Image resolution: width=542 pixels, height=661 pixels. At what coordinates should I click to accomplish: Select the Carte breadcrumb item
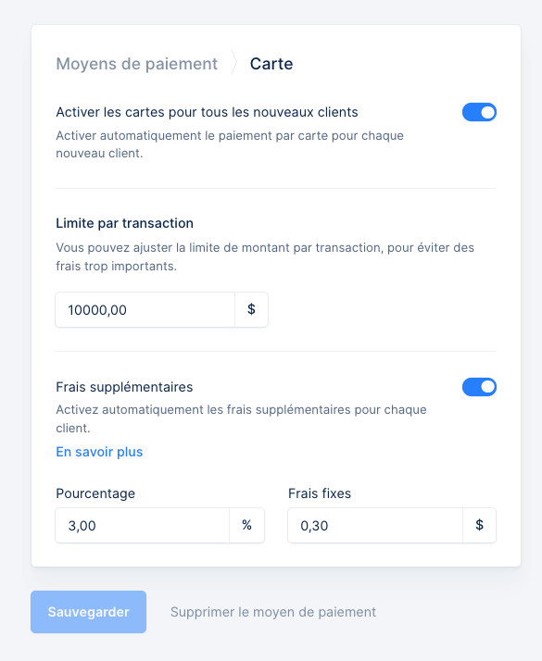271,64
